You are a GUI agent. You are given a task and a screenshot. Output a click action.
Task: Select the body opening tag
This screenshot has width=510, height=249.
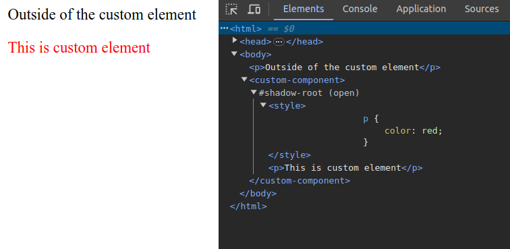tap(255, 55)
